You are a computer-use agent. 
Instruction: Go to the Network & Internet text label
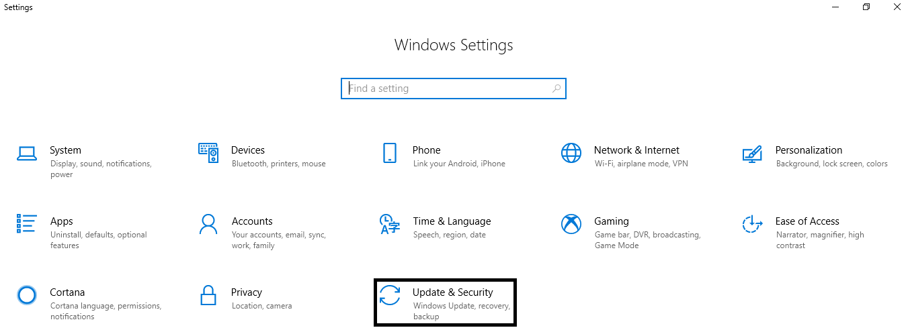636,150
